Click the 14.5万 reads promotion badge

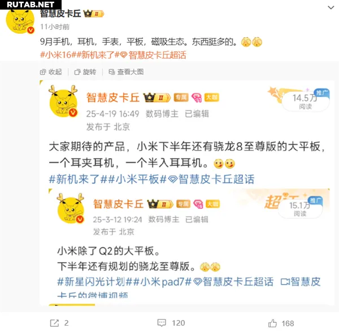(305, 101)
